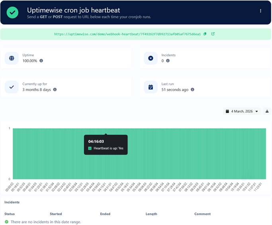Download chart data with download icon

[267, 111]
